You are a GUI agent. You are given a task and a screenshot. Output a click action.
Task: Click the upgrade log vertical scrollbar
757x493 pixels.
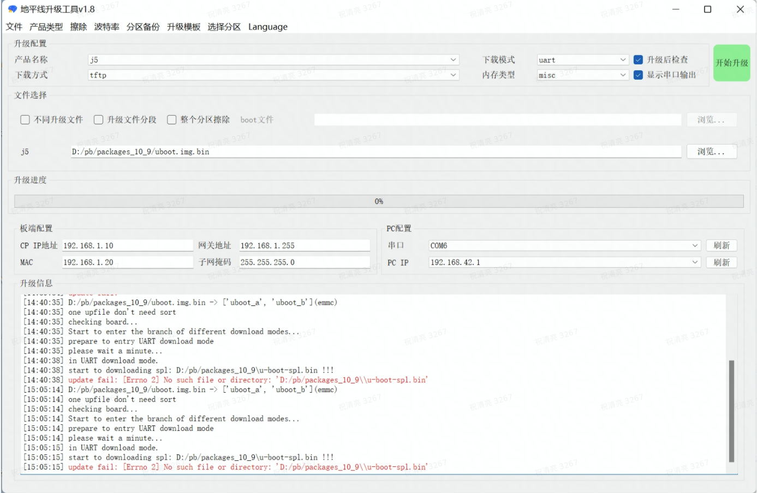(x=731, y=410)
